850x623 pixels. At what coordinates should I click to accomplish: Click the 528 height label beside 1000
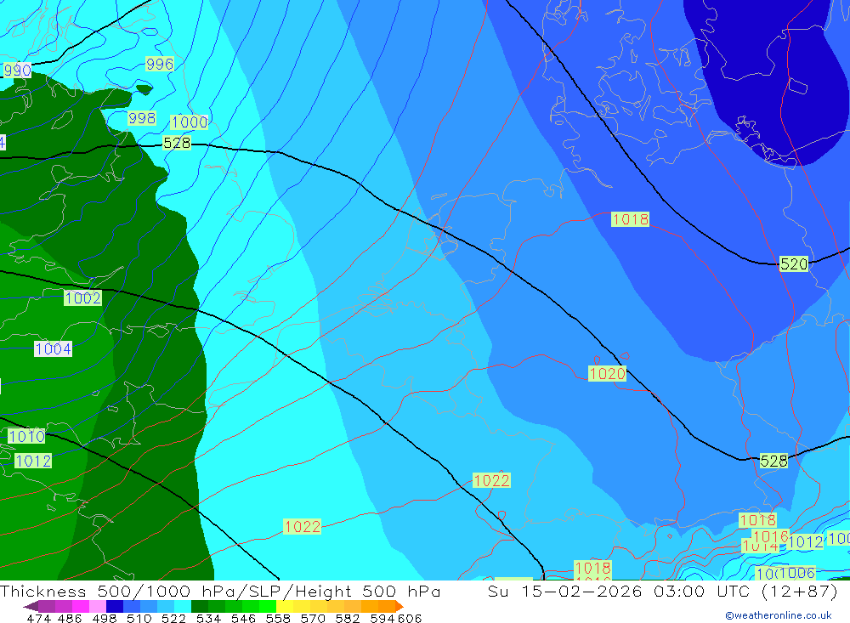click(x=177, y=143)
